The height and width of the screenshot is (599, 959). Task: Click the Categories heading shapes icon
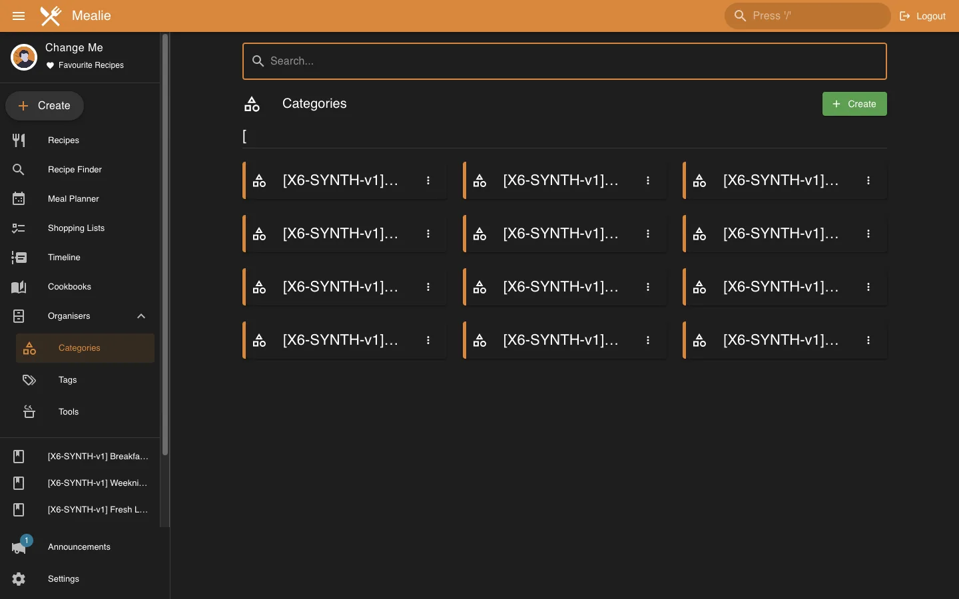pos(252,104)
